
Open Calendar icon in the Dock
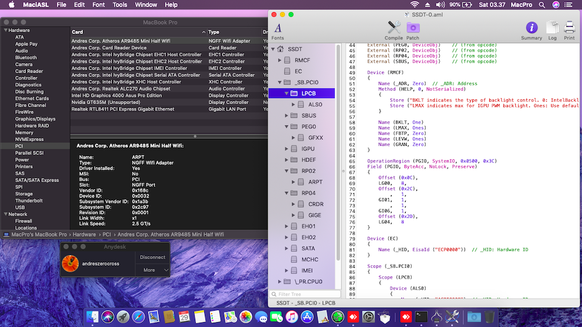(x=184, y=317)
